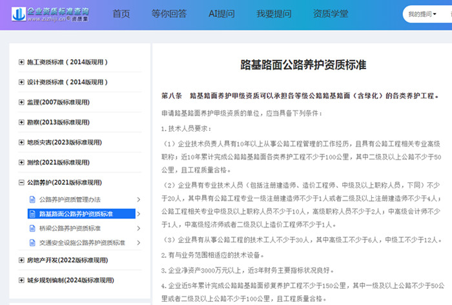The image size is (452, 305).
Task: Select 路基路面公路养护资质标准 in the sidebar
Action: point(76,214)
